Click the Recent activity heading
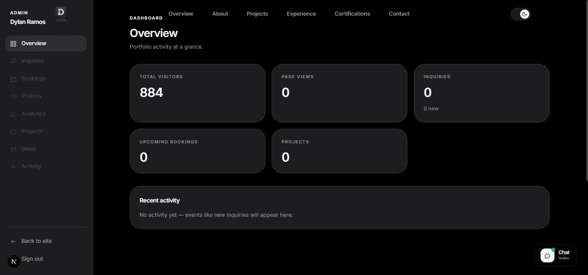This screenshot has height=275, width=588. 160,200
